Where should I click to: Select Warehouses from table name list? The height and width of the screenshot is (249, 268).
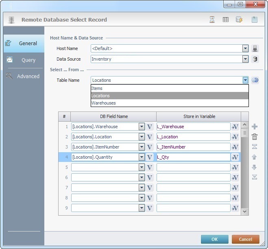(104, 103)
